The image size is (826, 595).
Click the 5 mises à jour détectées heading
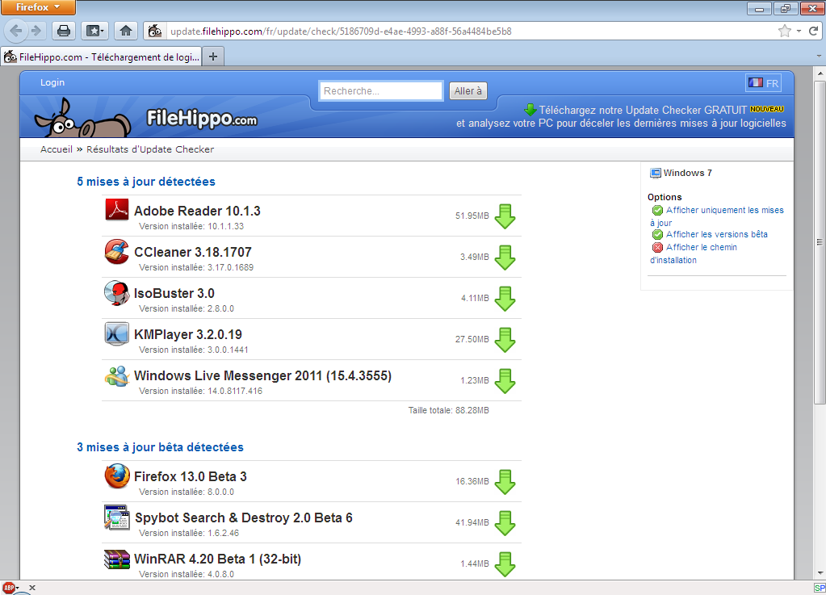146,182
